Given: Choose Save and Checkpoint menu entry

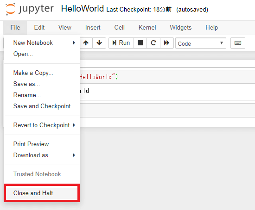Looking at the screenshot, I should [x=42, y=106].
